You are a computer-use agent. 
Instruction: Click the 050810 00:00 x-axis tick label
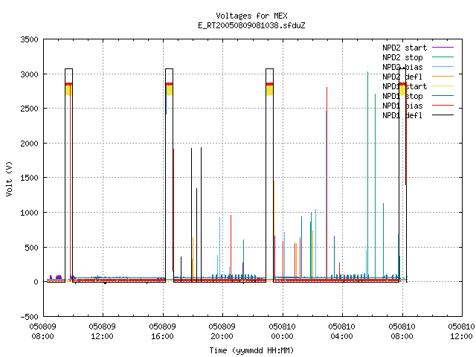pyautogui.click(x=282, y=332)
